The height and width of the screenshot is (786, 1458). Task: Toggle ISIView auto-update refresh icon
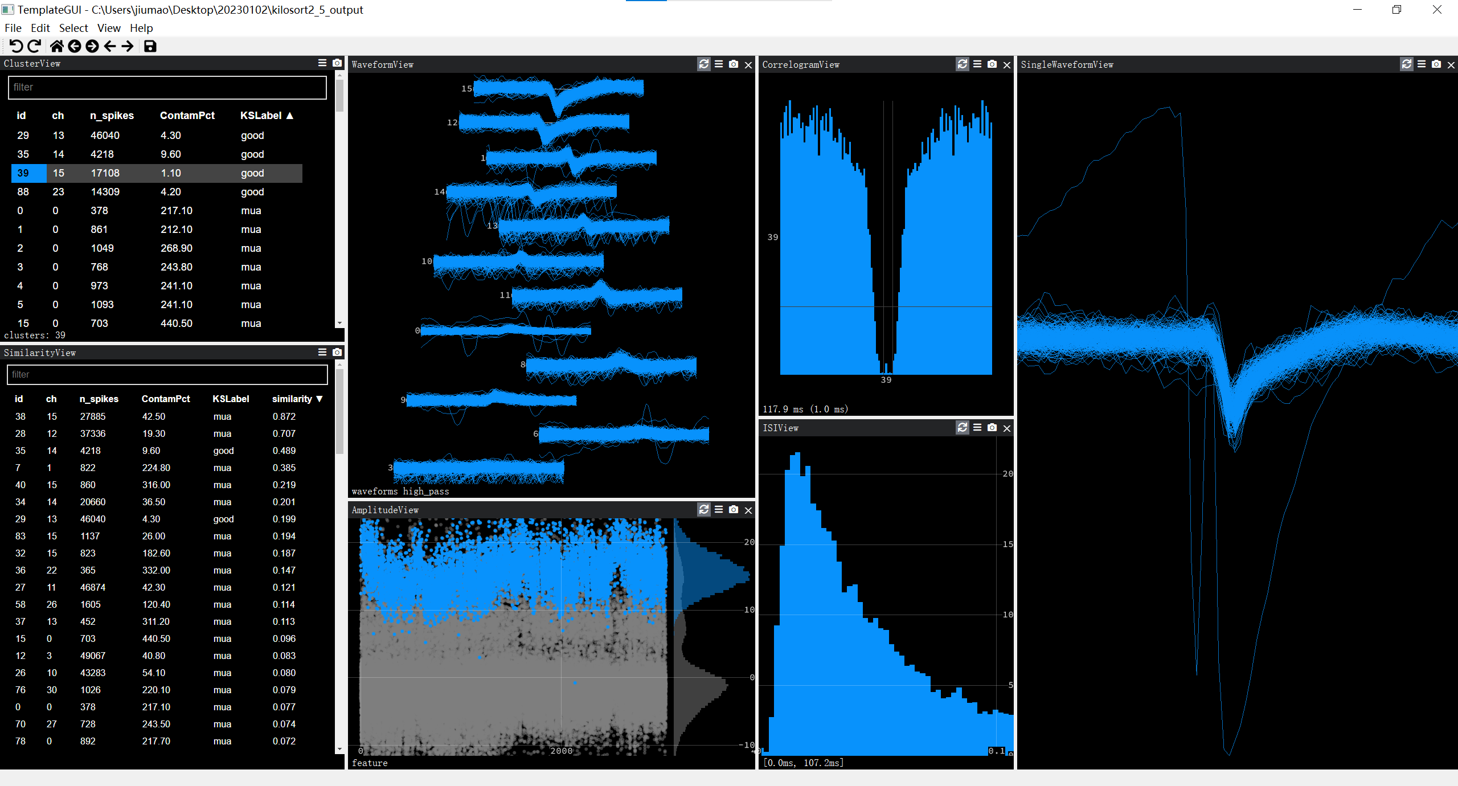click(962, 428)
